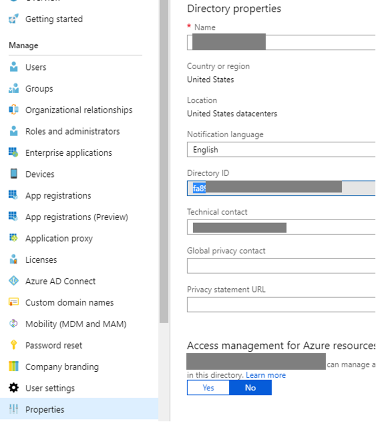
Task: Navigate to Devices
Action: pos(40,174)
